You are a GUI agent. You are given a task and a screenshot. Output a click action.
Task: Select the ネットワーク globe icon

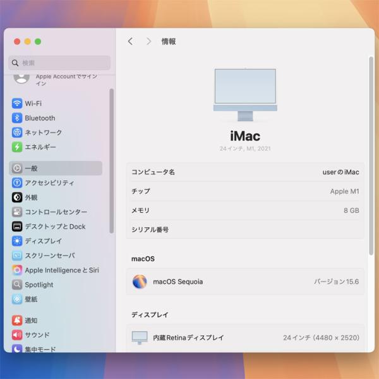[x=17, y=133]
